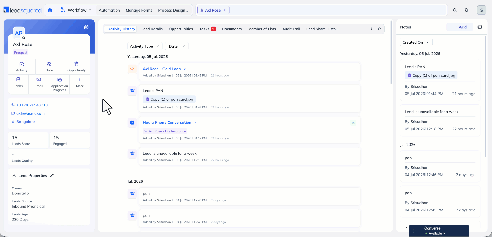Click Add note button
This screenshot has height=237, width=492.
[x=460, y=27]
